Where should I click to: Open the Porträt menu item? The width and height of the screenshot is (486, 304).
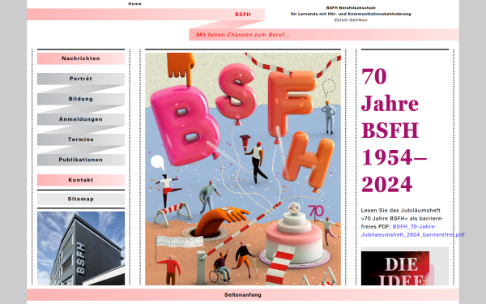point(81,79)
